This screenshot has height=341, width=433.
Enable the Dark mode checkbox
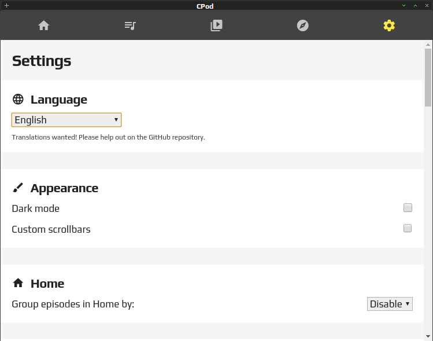(x=408, y=207)
